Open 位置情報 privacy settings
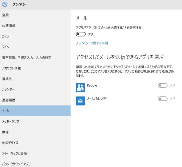This screenshot has width=182, height=167. [35, 25]
